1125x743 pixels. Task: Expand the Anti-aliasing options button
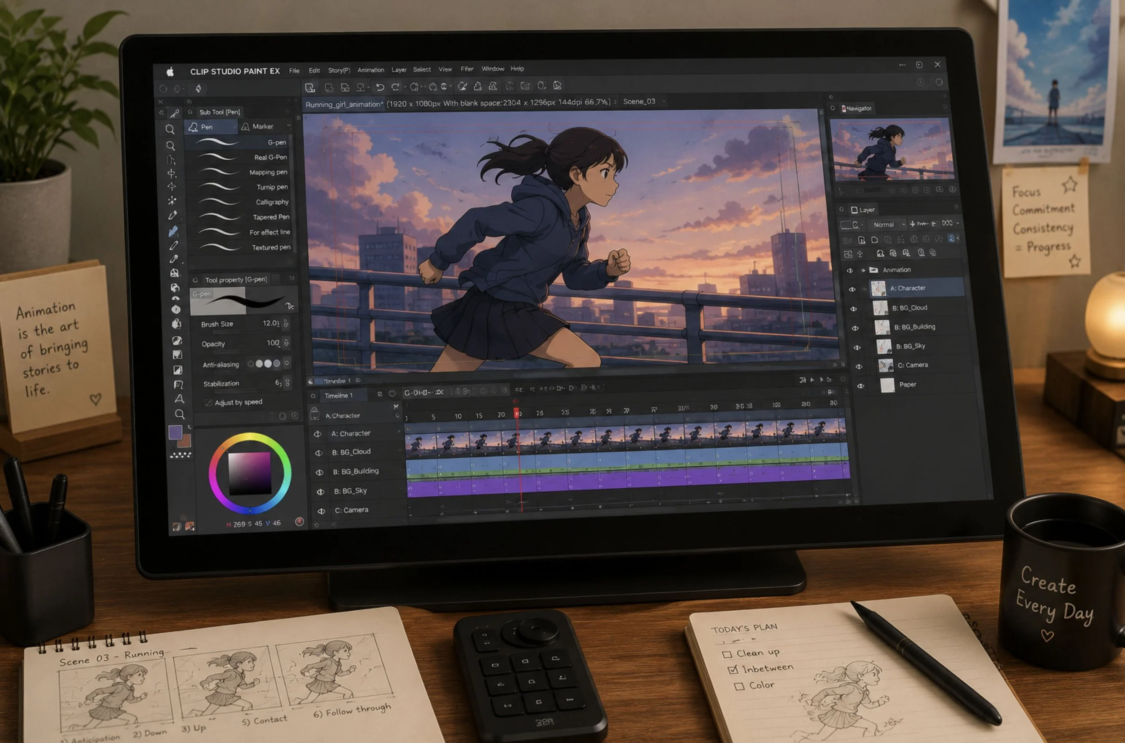tap(287, 364)
